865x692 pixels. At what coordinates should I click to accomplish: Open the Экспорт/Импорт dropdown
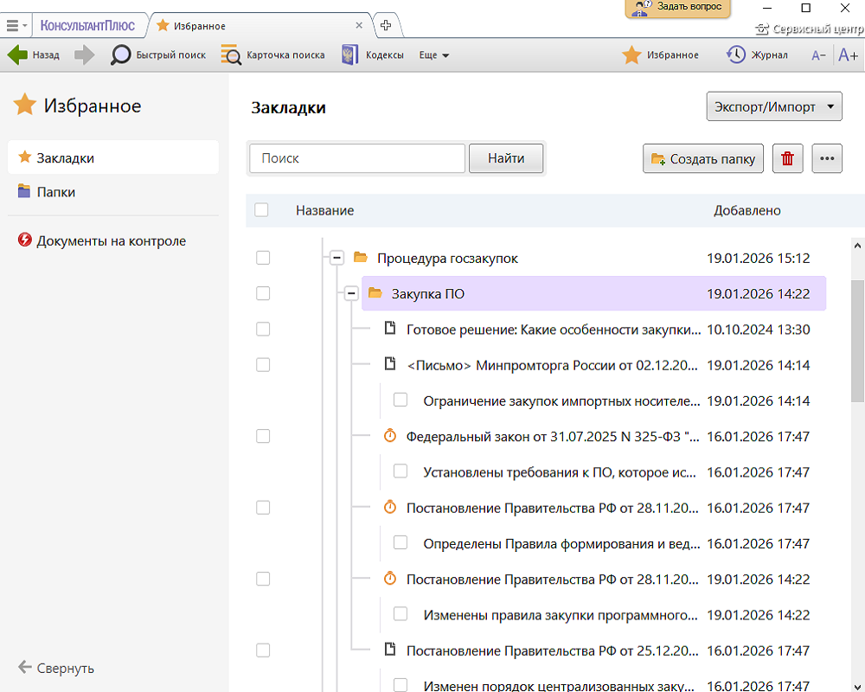[x=774, y=108]
